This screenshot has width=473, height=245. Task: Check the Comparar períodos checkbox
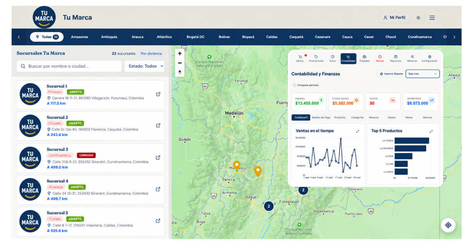(295, 85)
